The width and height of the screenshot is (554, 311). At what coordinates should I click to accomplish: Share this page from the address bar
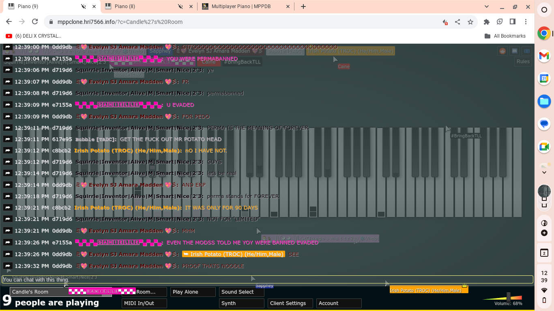tap(457, 22)
